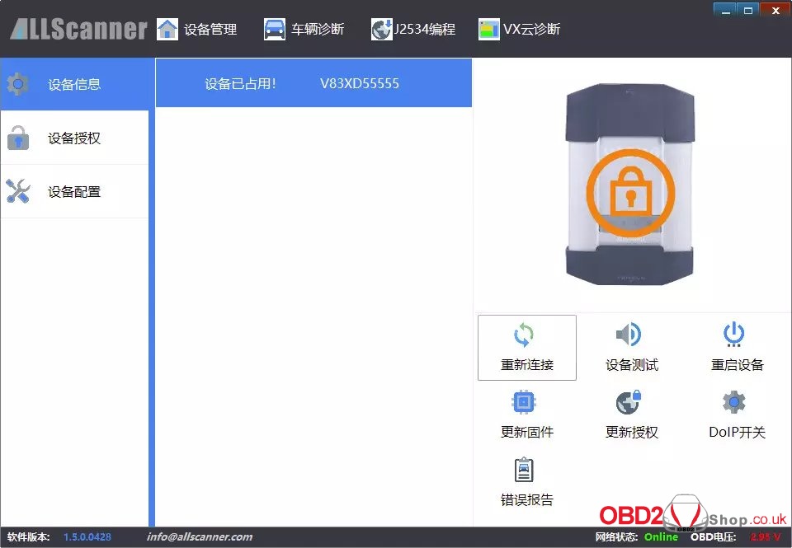
Task: Click the green Online network status
Action: click(661, 537)
